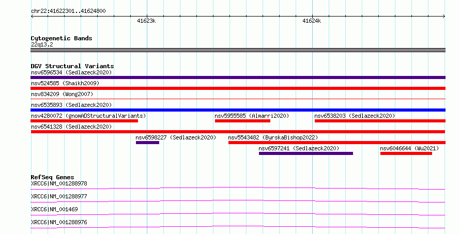The width and height of the screenshot is (460, 234).
Task: Click the short purple nsv6598227 bar
Action: point(148,143)
